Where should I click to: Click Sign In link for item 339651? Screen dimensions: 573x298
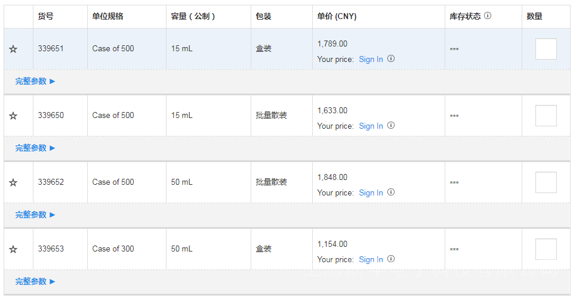371,60
